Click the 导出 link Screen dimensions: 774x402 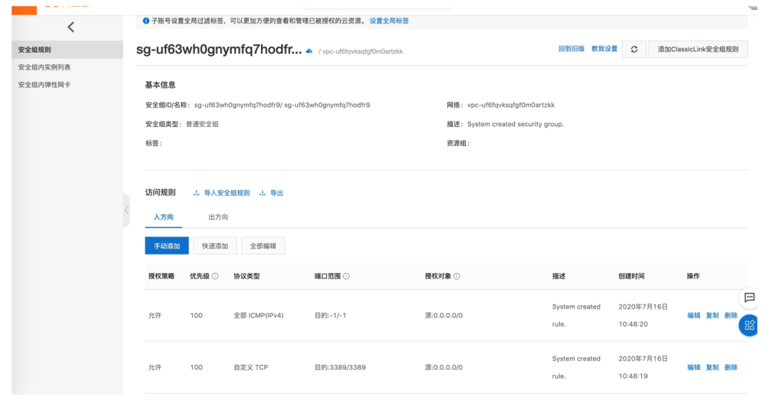272,193
